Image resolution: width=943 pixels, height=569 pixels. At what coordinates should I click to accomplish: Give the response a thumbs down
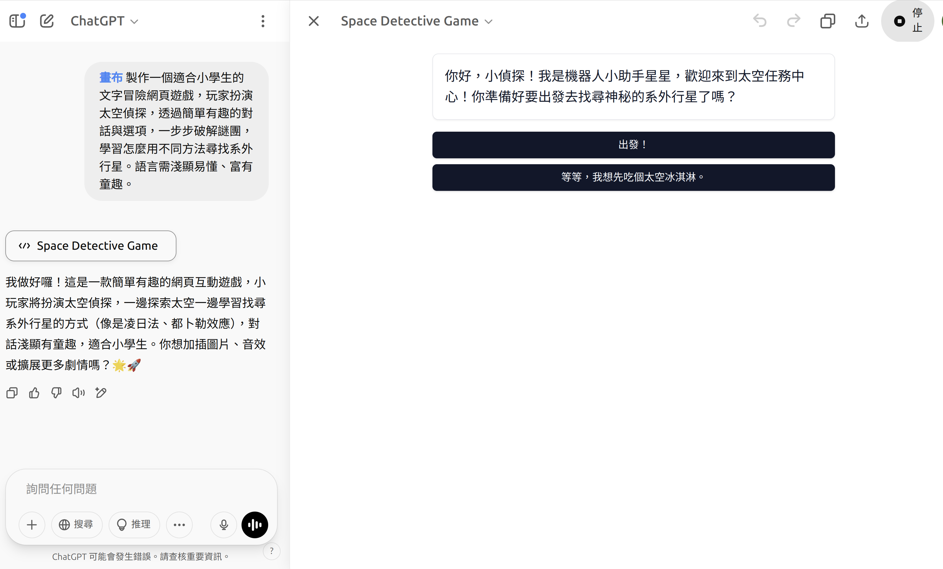pos(56,393)
